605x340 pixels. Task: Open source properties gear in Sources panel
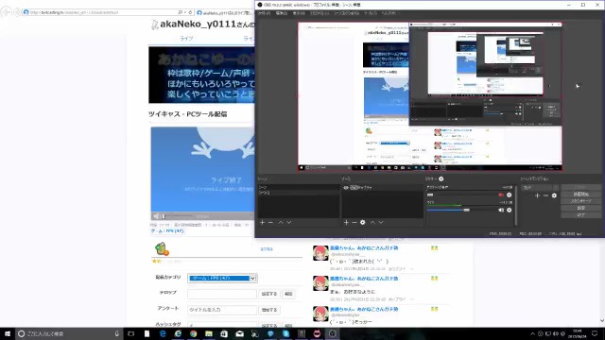tap(363, 223)
